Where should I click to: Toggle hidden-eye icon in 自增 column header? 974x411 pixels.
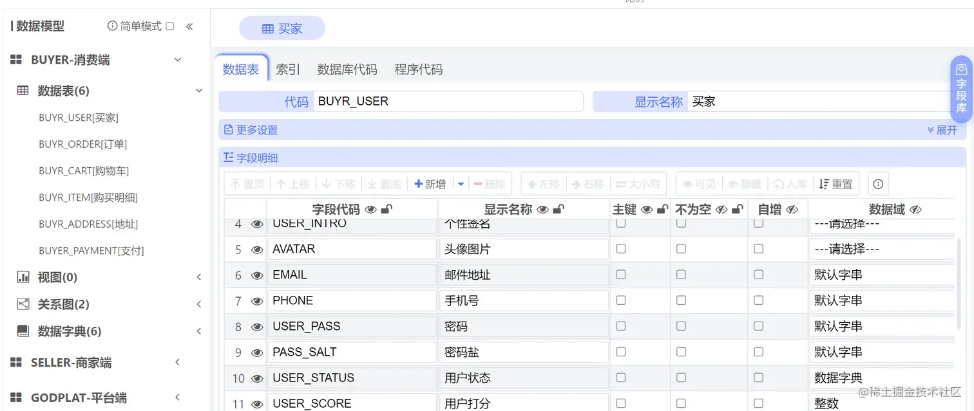(792, 209)
